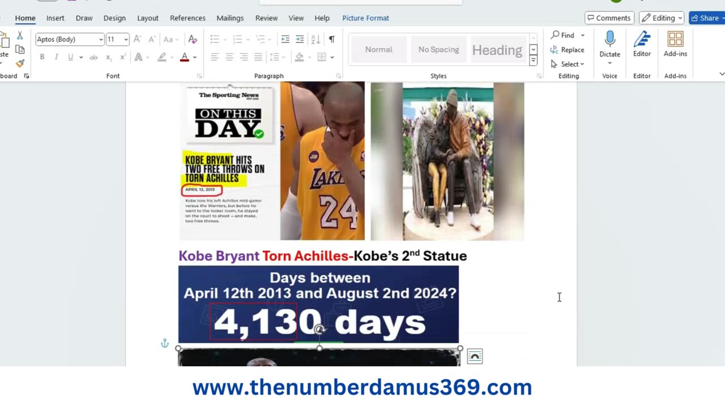Align text right
Screen dimensions: 725x407
[x=244, y=57]
